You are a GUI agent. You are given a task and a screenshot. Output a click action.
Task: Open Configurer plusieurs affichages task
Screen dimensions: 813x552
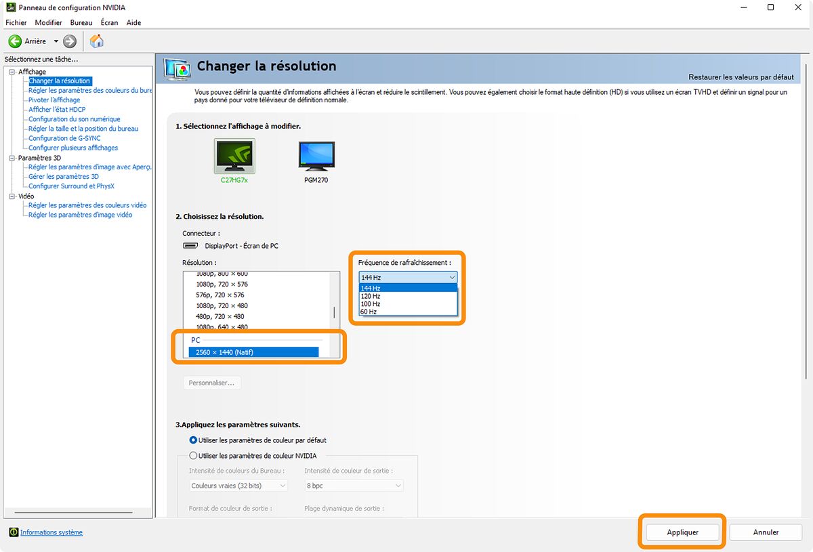73,148
